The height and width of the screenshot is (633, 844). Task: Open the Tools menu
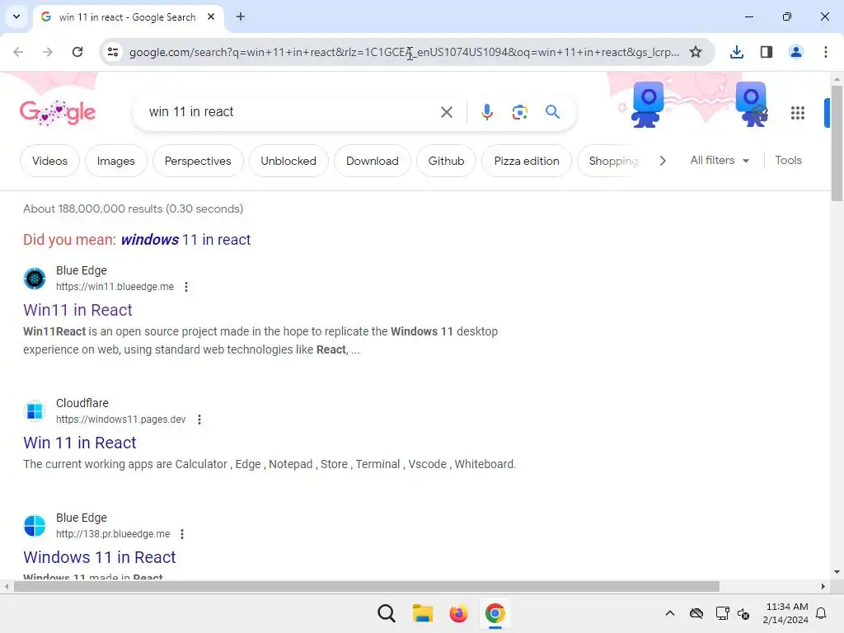(x=788, y=161)
